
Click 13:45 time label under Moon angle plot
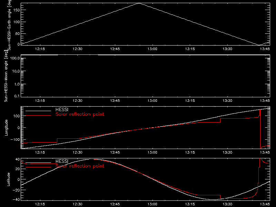265,100
